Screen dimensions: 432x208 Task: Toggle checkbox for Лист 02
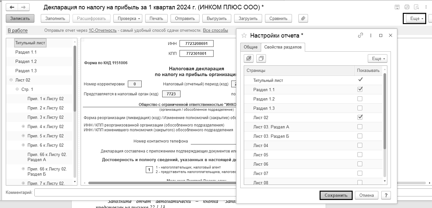pos(360,117)
